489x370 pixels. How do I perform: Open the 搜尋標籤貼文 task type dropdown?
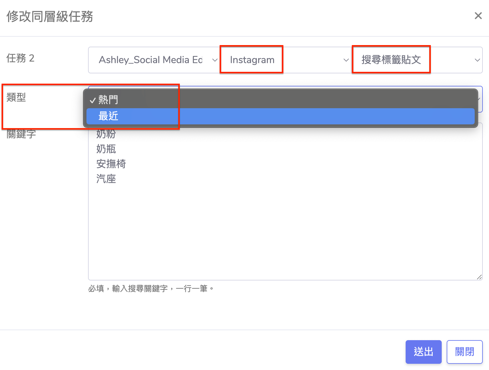tap(417, 60)
